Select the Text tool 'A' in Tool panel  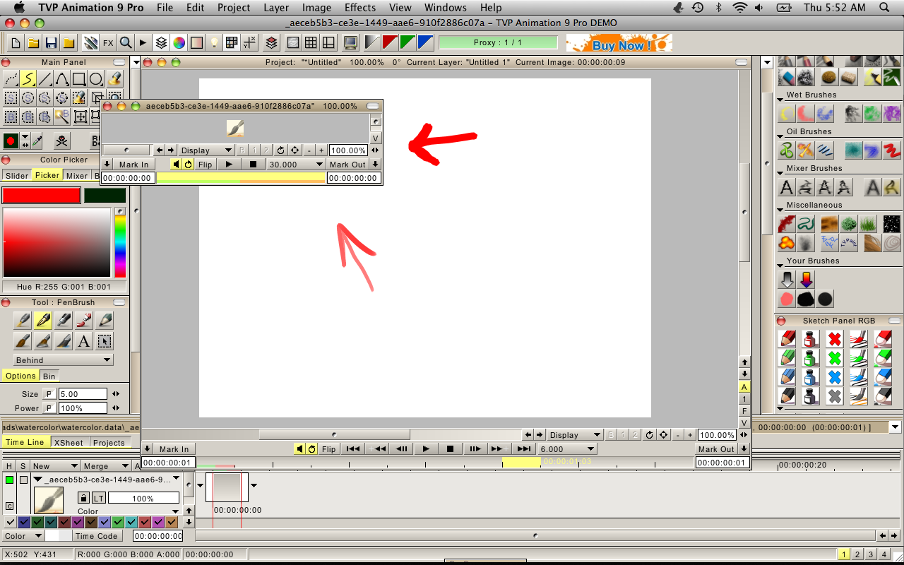[84, 342]
